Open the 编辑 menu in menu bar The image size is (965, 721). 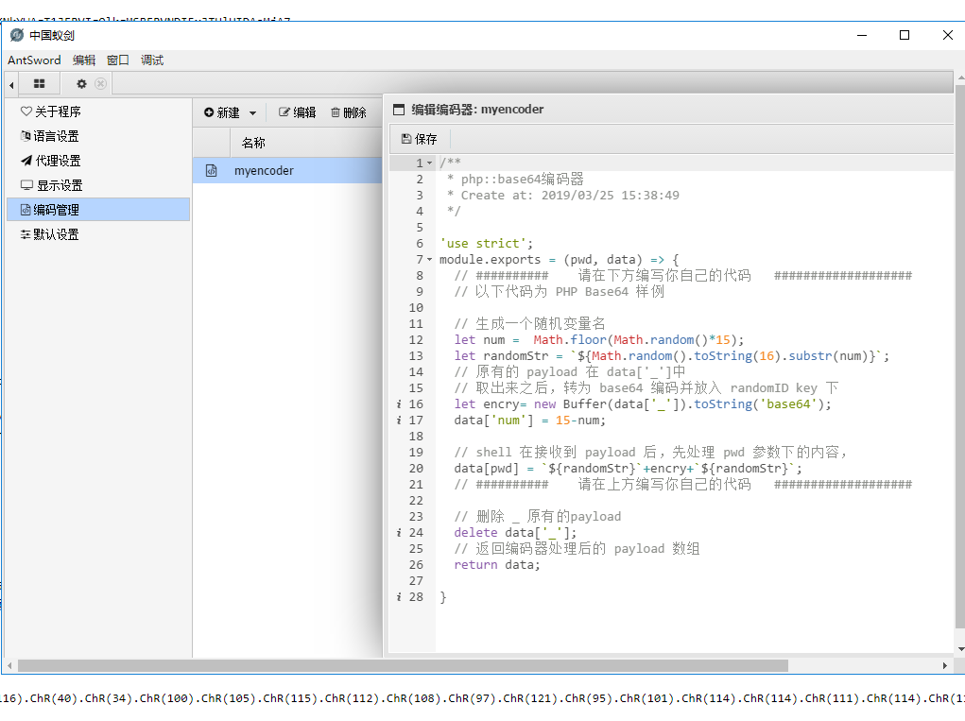[84, 60]
